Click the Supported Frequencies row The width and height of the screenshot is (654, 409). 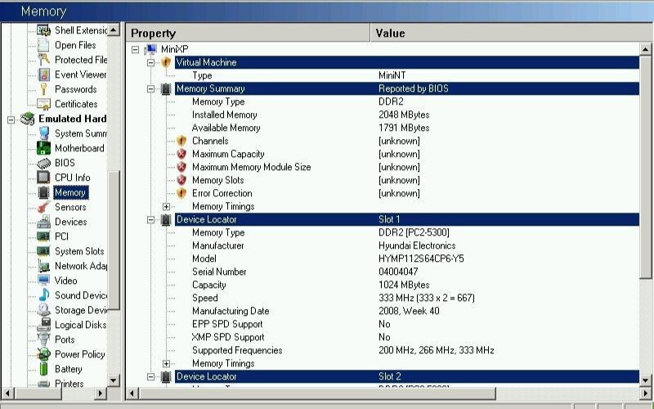pos(406,350)
